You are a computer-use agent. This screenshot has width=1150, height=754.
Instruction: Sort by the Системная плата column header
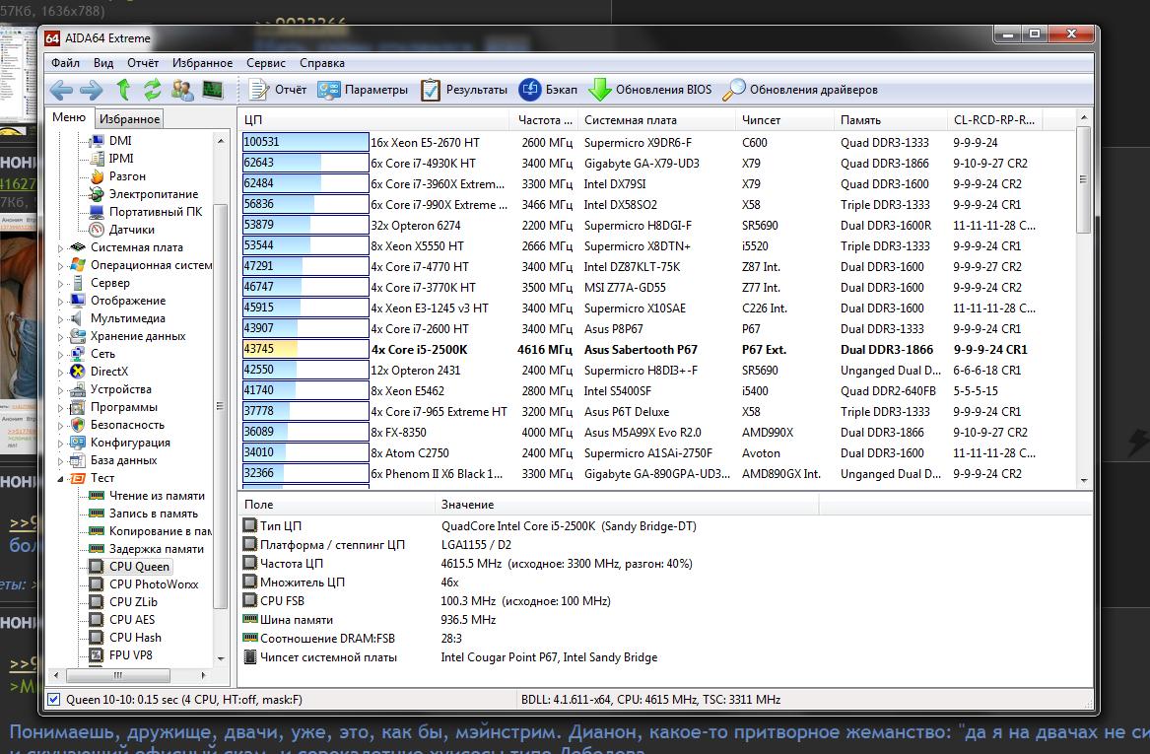coord(656,119)
